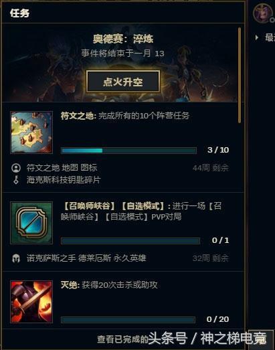Click the 灭绝 mission title text

(69, 285)
